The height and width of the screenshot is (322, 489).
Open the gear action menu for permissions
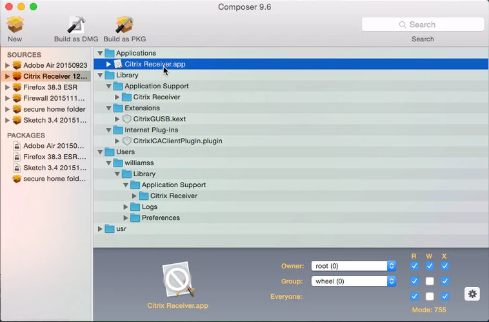(472, 294)
